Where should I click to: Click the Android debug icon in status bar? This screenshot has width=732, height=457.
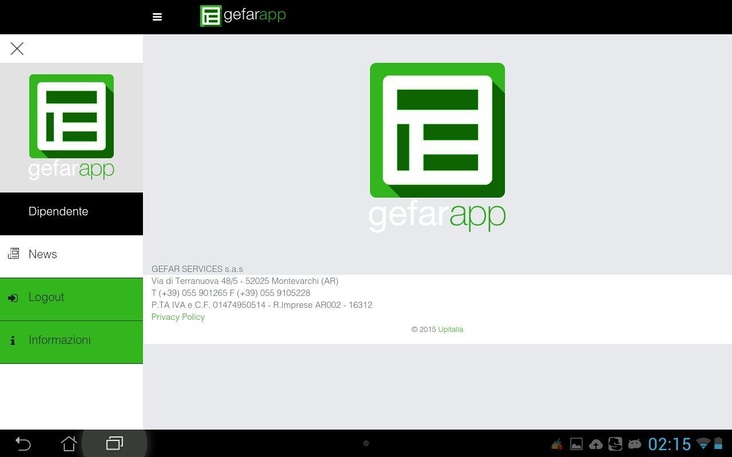634,444
